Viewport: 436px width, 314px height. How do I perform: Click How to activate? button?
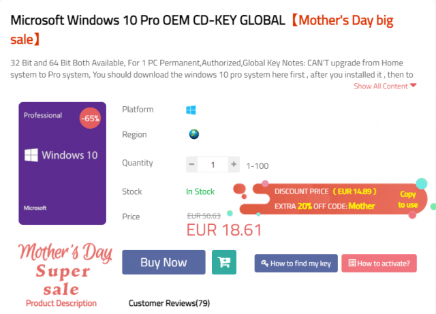pos(378,263)
